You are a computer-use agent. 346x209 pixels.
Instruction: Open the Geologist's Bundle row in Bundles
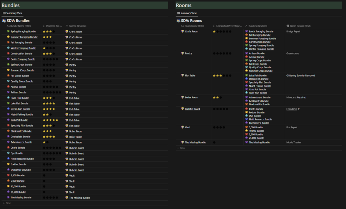pos(21,137)
